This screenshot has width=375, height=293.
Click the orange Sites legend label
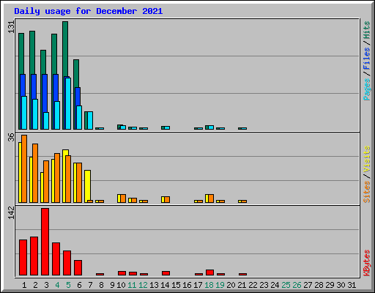click(x=367, y=192)
